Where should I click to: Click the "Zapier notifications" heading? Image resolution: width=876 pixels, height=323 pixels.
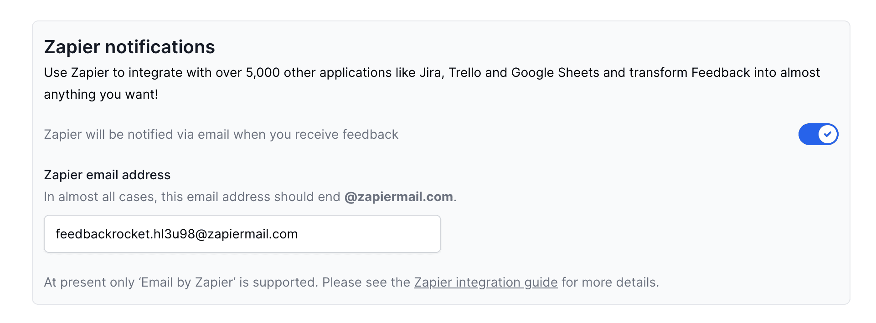(x=129, y=47)
